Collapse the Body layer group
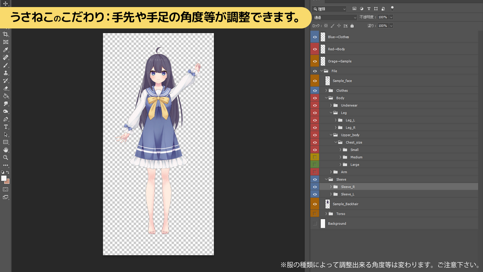The height and width of the screenshot is (272, 483). pos(326,98)
